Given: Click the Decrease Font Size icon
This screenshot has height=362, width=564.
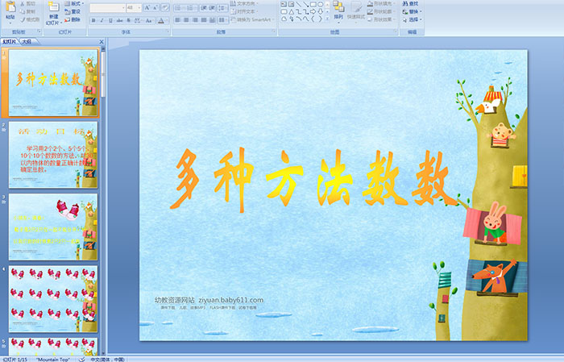Looking at the screenshot, I should tap(155, 7).
